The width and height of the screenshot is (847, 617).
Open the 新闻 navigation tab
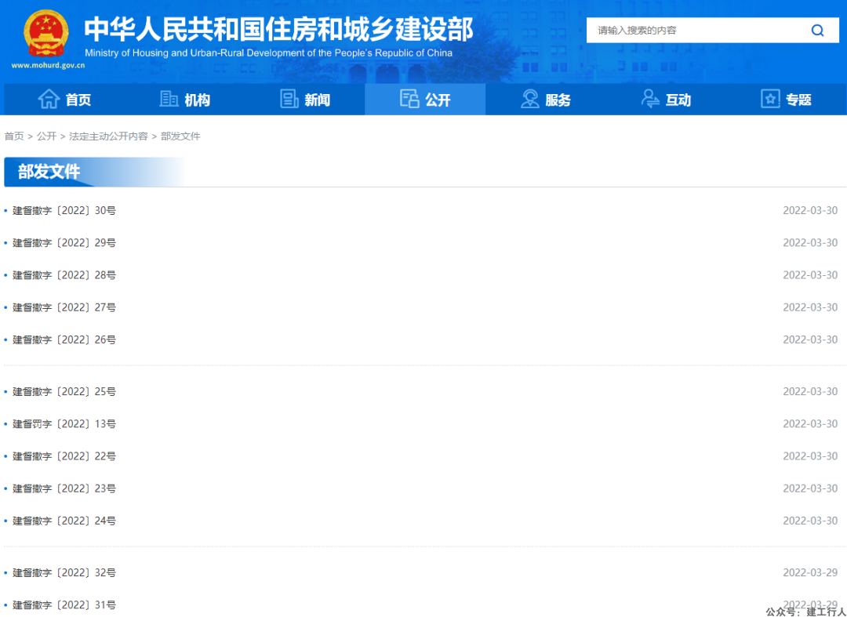tap(304, 100)
